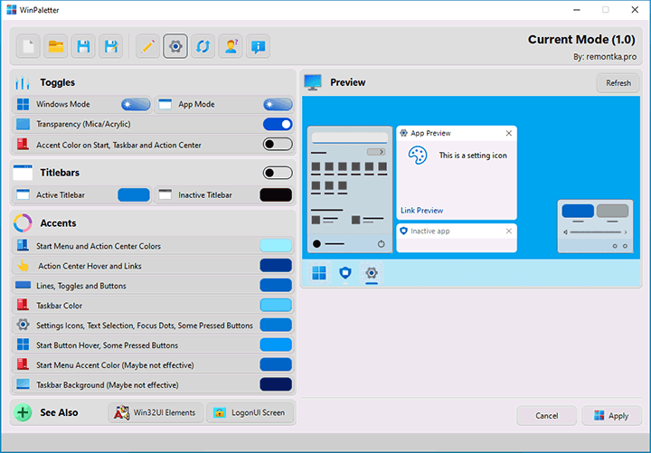Save theme with the floppy disk icon
Viewport: 651px width, 453px height.
[83, 46]
